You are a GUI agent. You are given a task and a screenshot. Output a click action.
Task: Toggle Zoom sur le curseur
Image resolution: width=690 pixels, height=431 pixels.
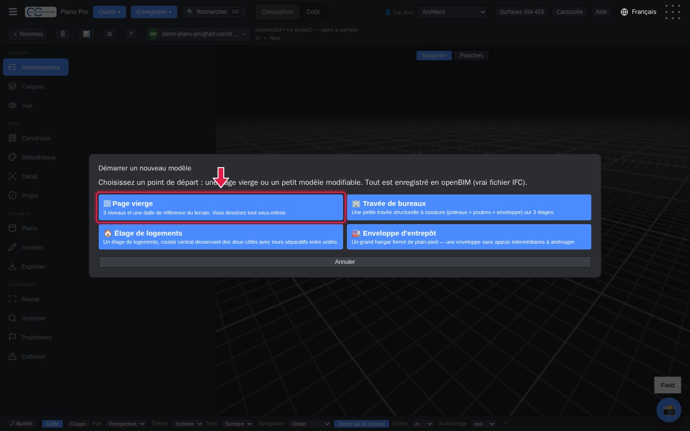click(361, 424)
